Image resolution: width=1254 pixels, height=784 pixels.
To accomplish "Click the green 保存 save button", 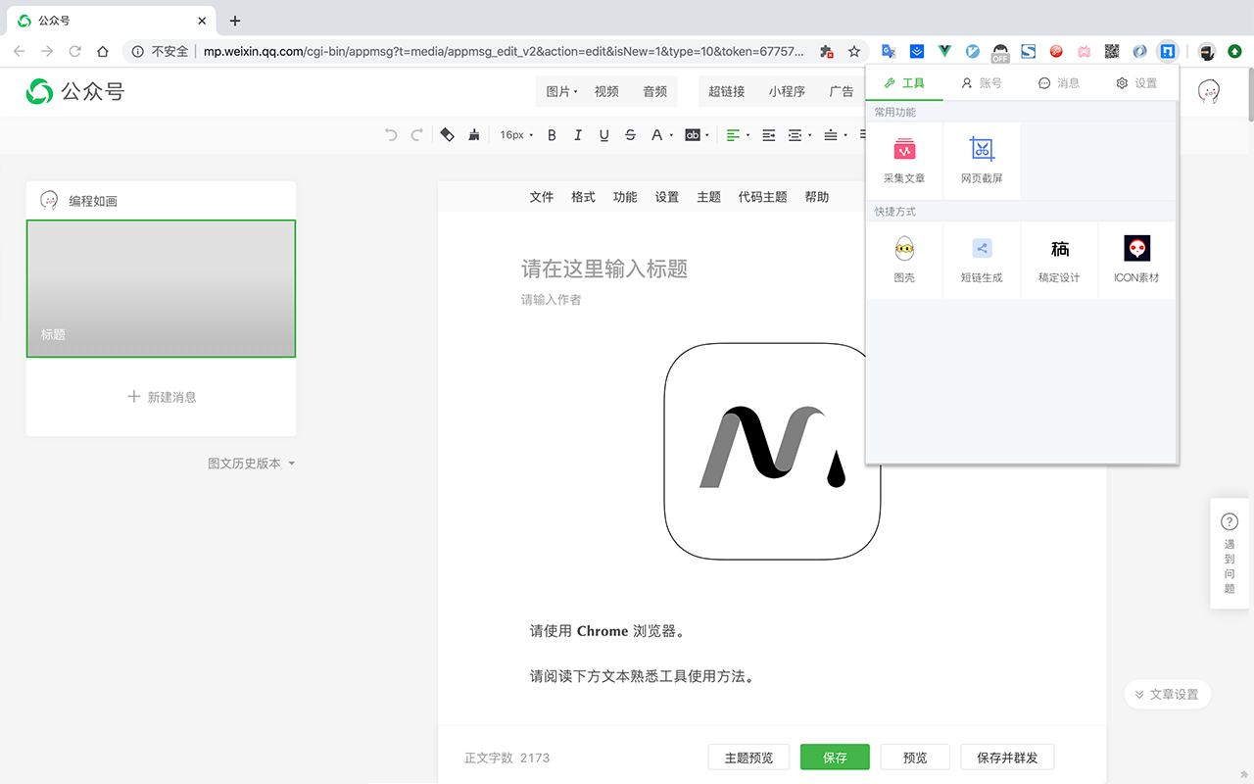I will [x=834, y=757].
